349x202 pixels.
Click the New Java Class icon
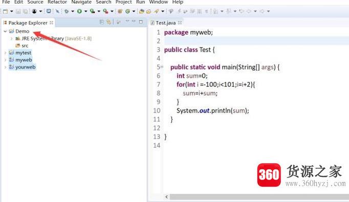tap(127, 11)
